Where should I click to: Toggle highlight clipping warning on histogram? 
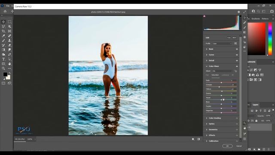coord(240,16)
